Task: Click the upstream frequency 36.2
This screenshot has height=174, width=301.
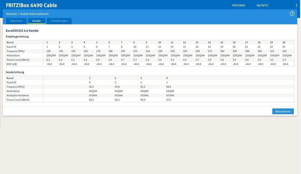Action: (91, 87)
